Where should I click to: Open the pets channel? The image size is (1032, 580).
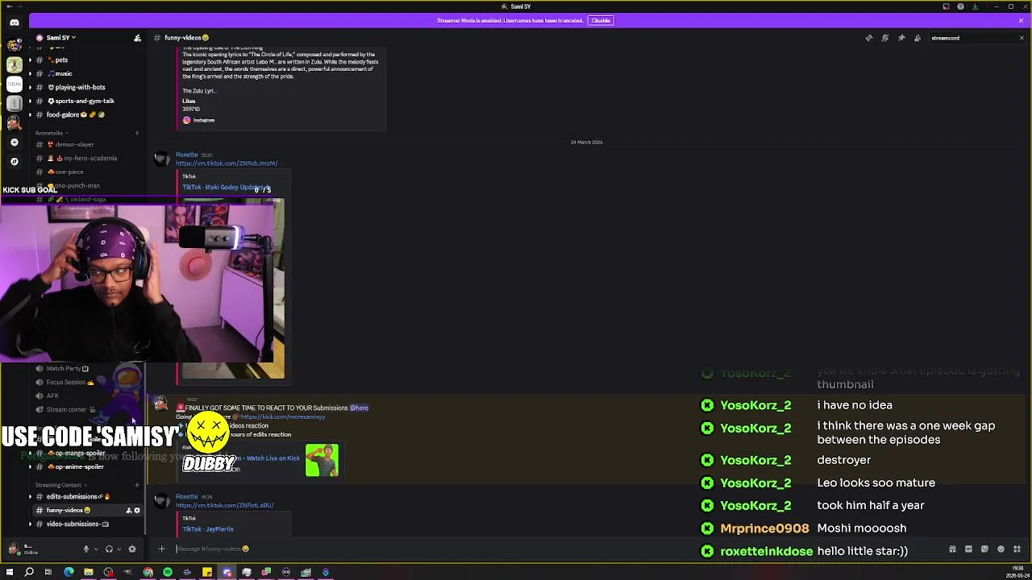pos(87,60)
